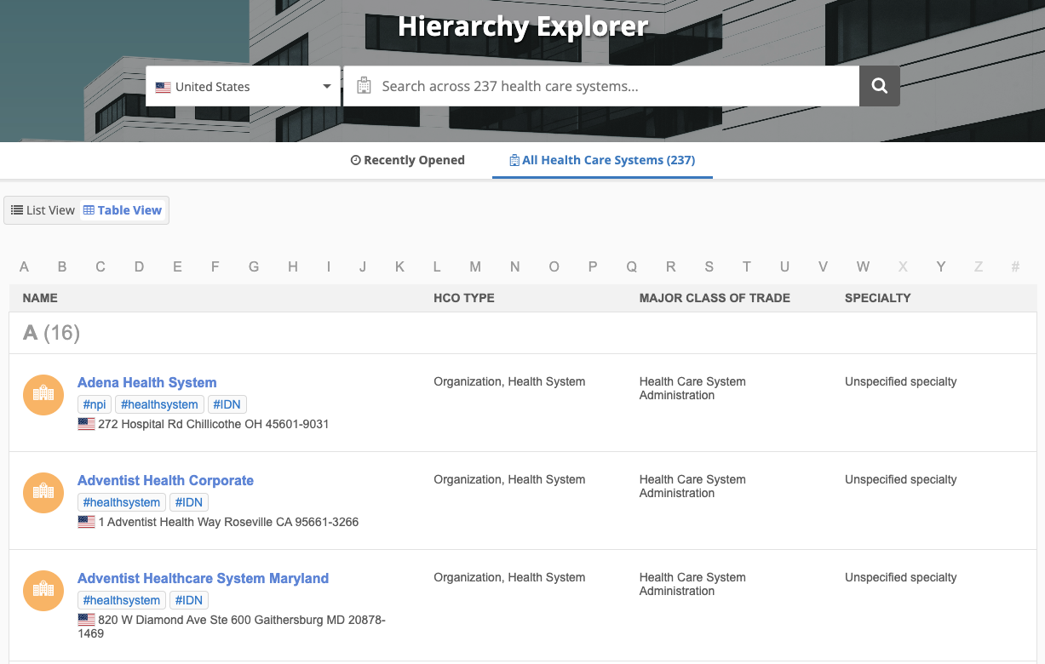The width and height of the screenshot is (1045, 664).
Task: Click address 272 Hospital Rd Chillicothe OH
Action: (x=213, y=424)
